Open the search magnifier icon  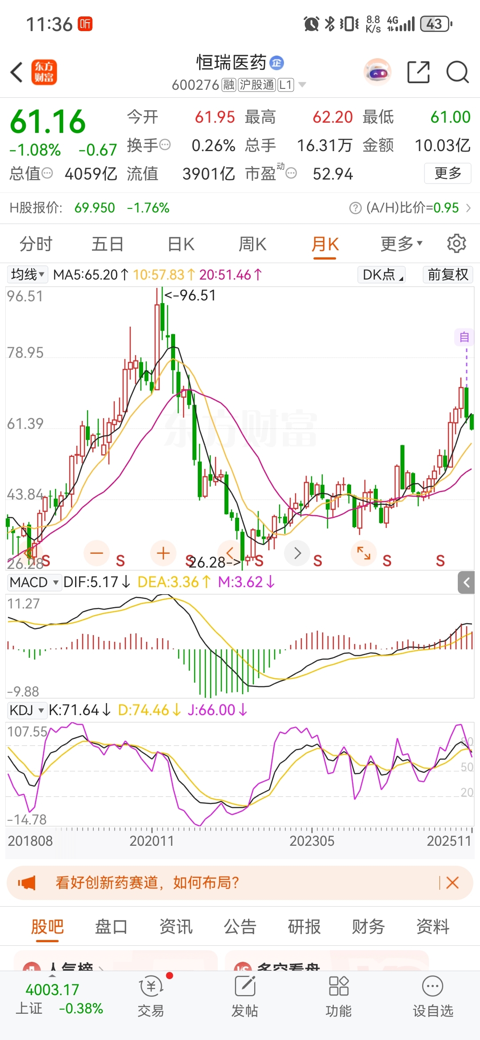point(457,72)
